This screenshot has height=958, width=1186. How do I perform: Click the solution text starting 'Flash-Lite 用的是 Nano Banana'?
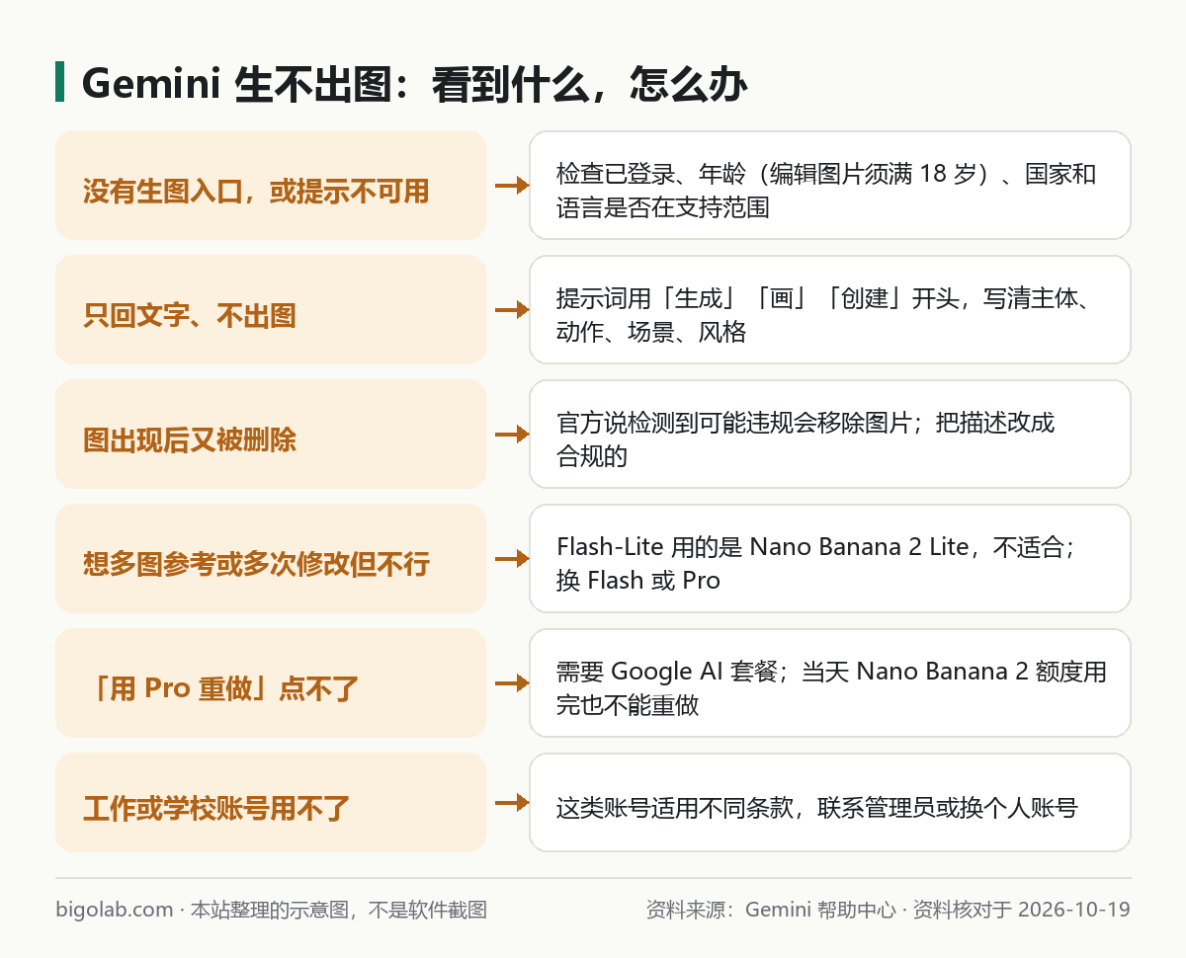pyautogui.click(x=815, y=565)
